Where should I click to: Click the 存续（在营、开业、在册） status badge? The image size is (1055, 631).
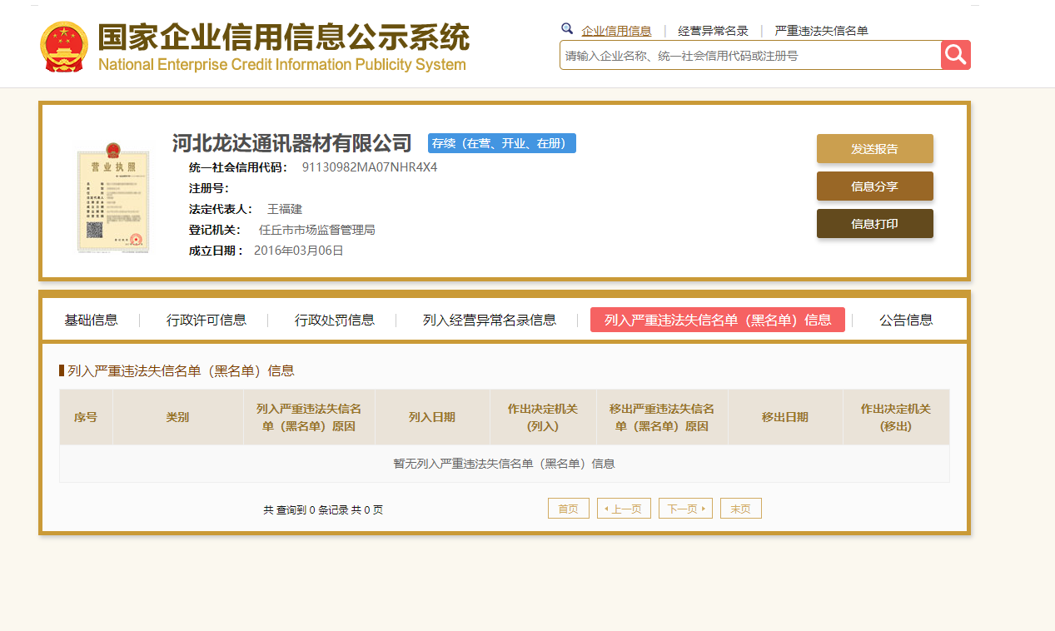(502, 143)
